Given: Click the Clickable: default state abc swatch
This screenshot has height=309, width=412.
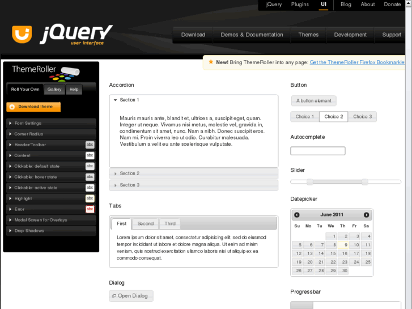Looking at the screenshot, I should tap(90, 166).
